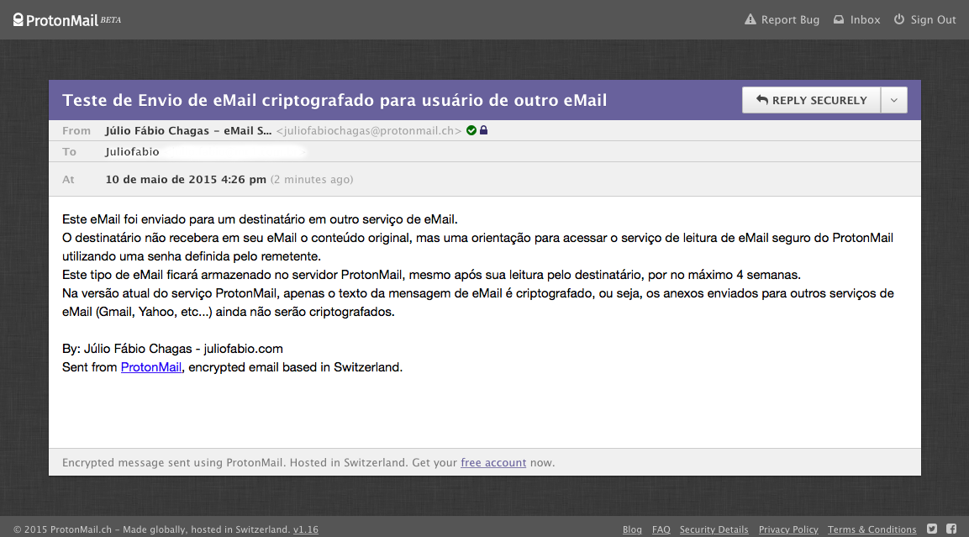Open the FAQ footer link

point(661,529)
